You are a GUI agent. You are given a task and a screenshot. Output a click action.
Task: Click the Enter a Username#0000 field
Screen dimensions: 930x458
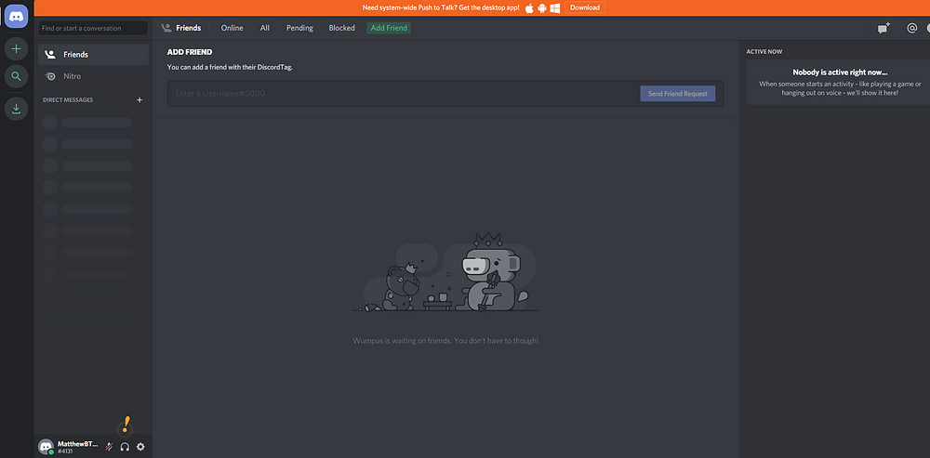point(404,94)
